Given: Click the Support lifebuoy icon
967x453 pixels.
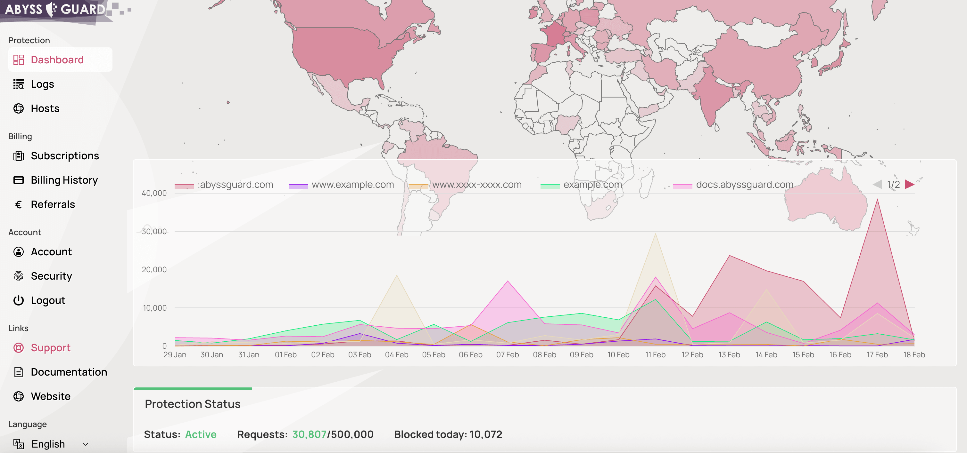Looking at the screenshot, I should coord(18,348).
